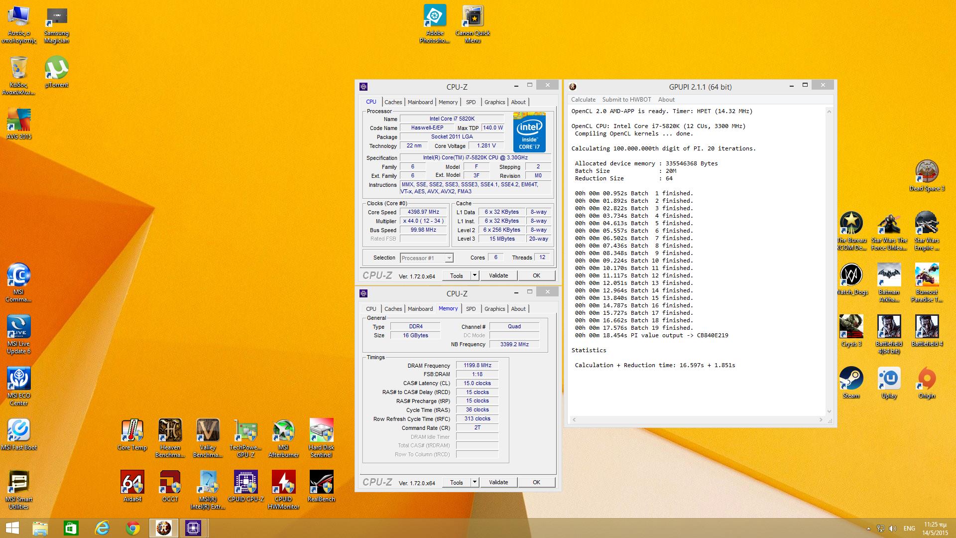Screen dimensions: 956x538
Task: Switch to Caches tab in upper CPU-Z
Action: (x=393, y=102)
